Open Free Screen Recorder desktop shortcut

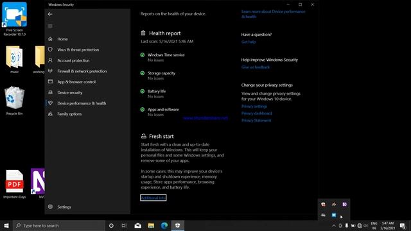pos(14,19)
